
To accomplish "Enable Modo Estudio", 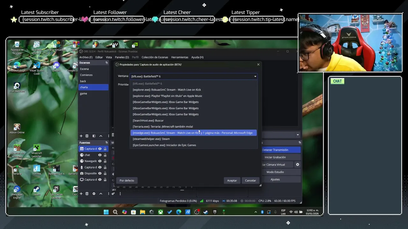I will tap(275, 172).
